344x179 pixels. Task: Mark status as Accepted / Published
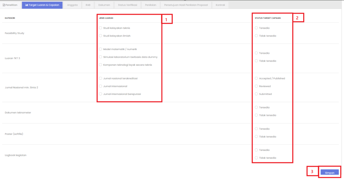[256, 78]
